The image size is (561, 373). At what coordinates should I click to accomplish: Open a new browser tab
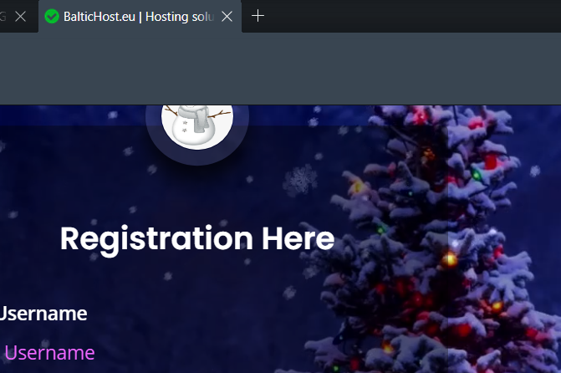(258, 16)
